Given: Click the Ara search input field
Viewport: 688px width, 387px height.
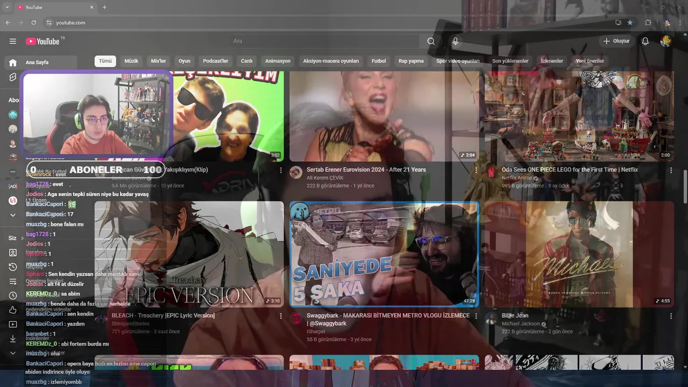Looking at the screenshot, I should pyautogui.click(x=325, y=41).
